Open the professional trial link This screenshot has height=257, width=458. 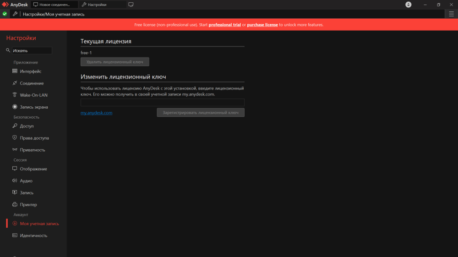(x=224, y=25)
